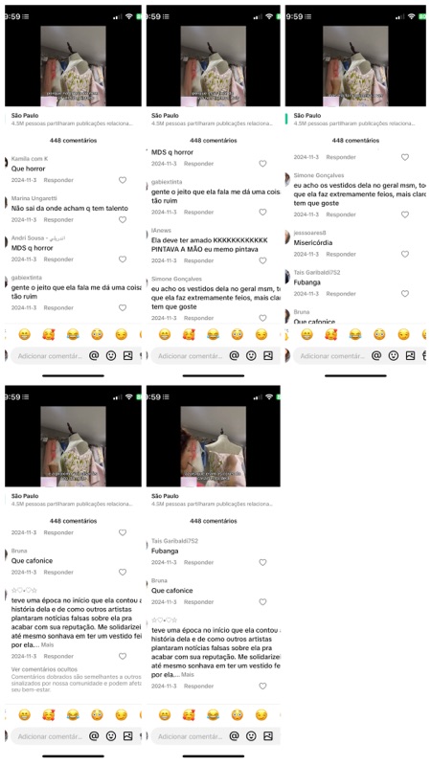
Task: Tap the image attach icon in the screenshot with IAnews's comment
Action: click(268, 356)
